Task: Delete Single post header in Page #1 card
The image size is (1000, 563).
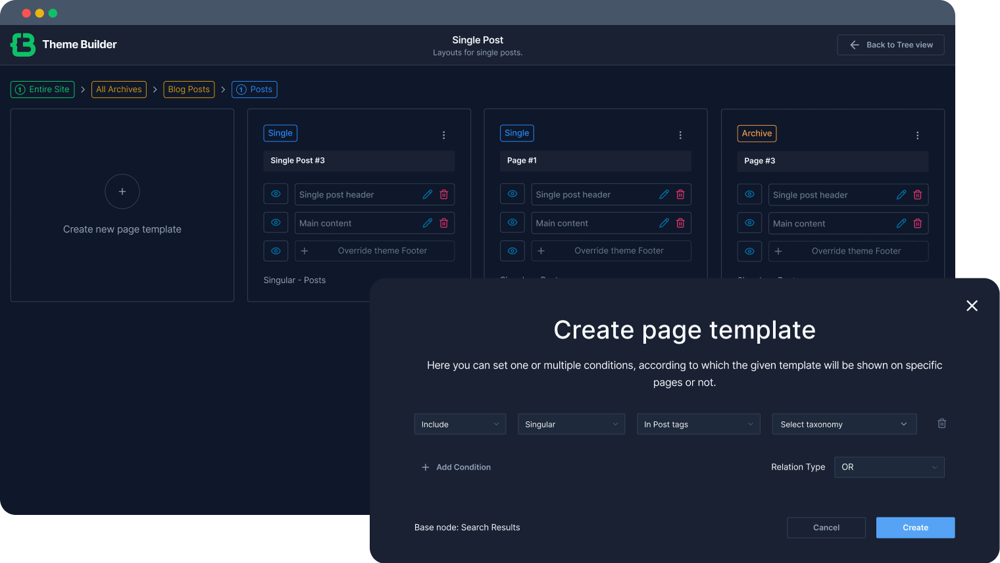Action: pyautogui.click(x=681, y=194)
